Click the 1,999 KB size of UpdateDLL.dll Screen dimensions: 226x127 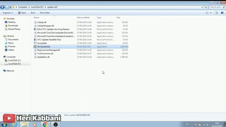[x=124, y=57]
